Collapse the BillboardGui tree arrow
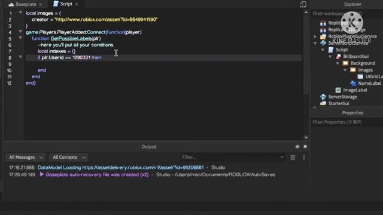Screen dimensions: 383x215 (330, 57)
